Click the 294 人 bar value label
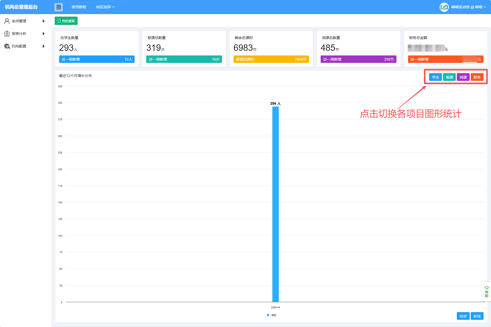The image size is (491, 327). (x=275, y=103)
